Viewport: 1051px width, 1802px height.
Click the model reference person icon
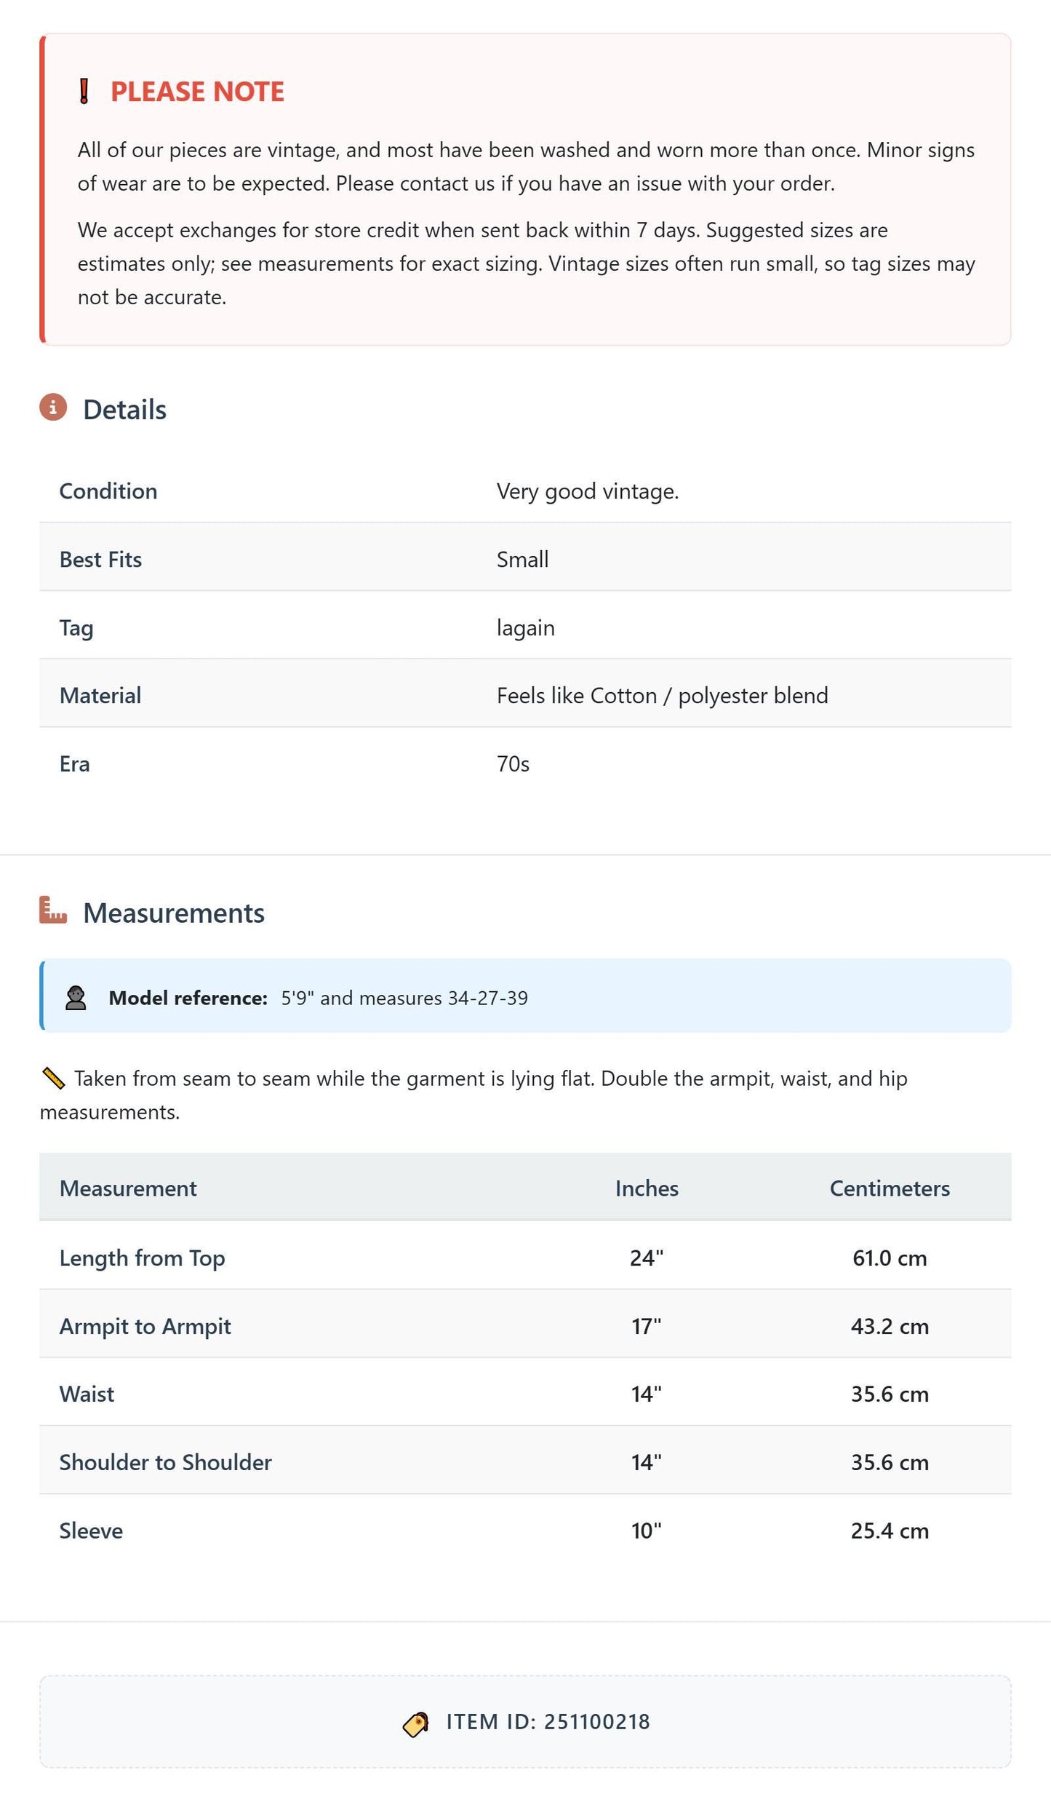pos(76,998)
